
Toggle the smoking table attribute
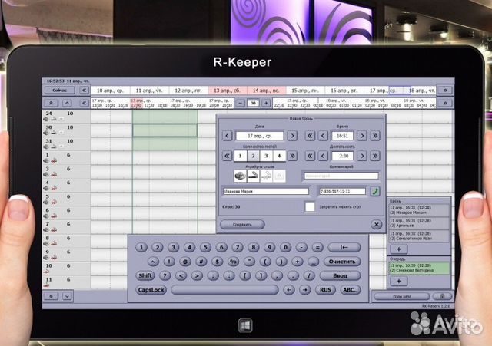point(253,176)
